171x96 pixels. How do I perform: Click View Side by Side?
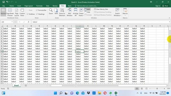[101, 9]
